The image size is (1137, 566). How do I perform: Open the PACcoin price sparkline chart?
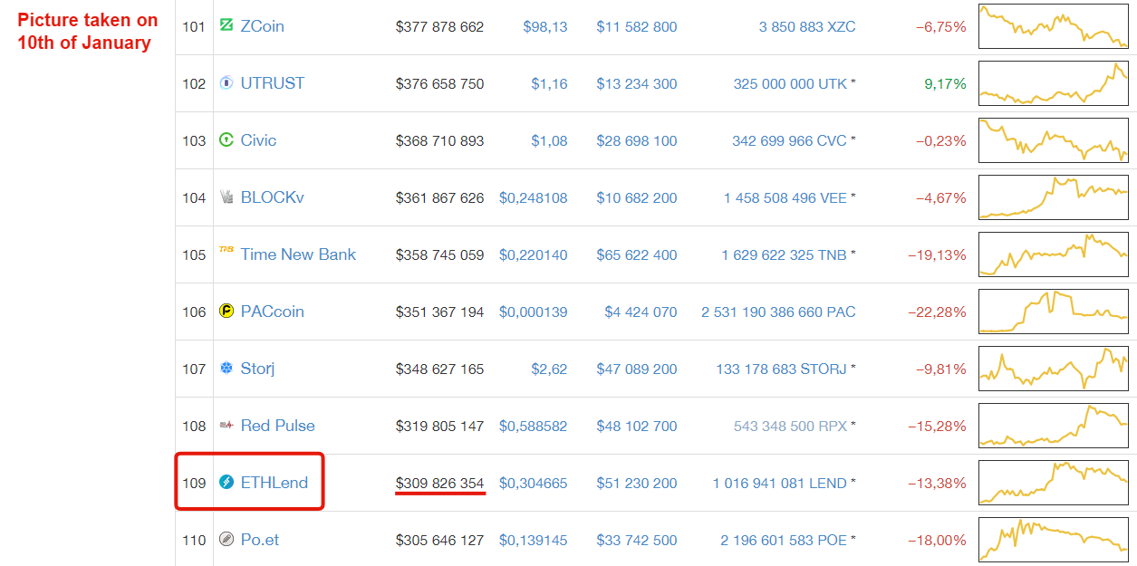pyautogui.click(x=1054, y=312)
